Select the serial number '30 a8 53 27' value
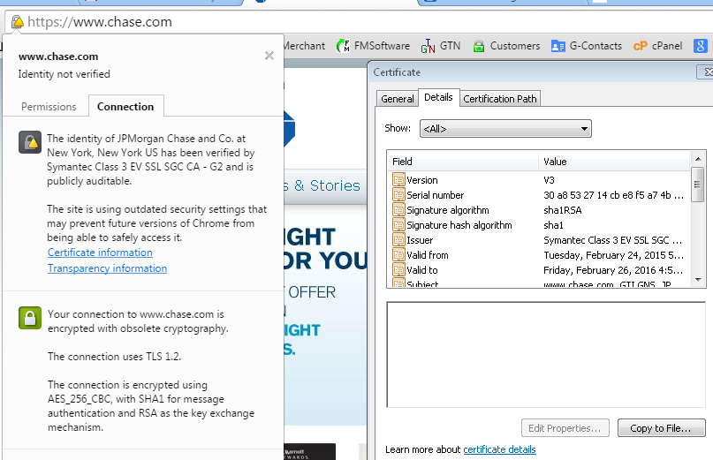 point(613,195)
